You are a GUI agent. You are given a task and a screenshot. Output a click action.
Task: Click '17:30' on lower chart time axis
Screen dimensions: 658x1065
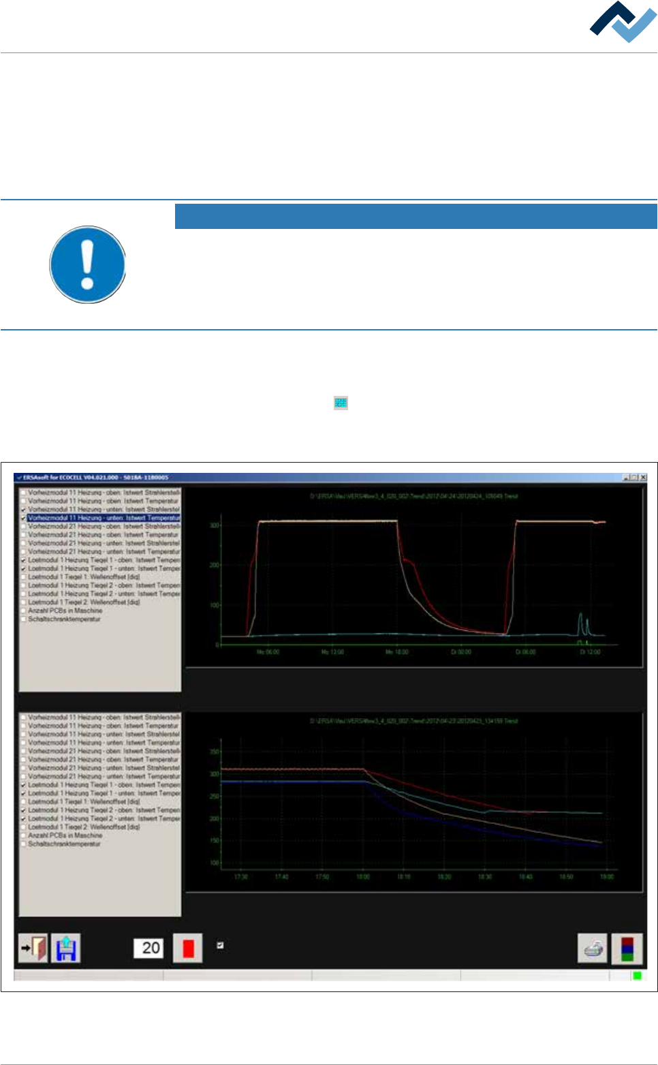pos(241,877)
